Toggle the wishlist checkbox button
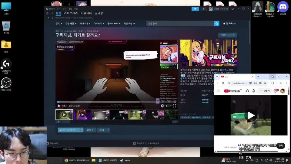Image resolution: width=291 pixels, height=164 pixels. point(69,130)
